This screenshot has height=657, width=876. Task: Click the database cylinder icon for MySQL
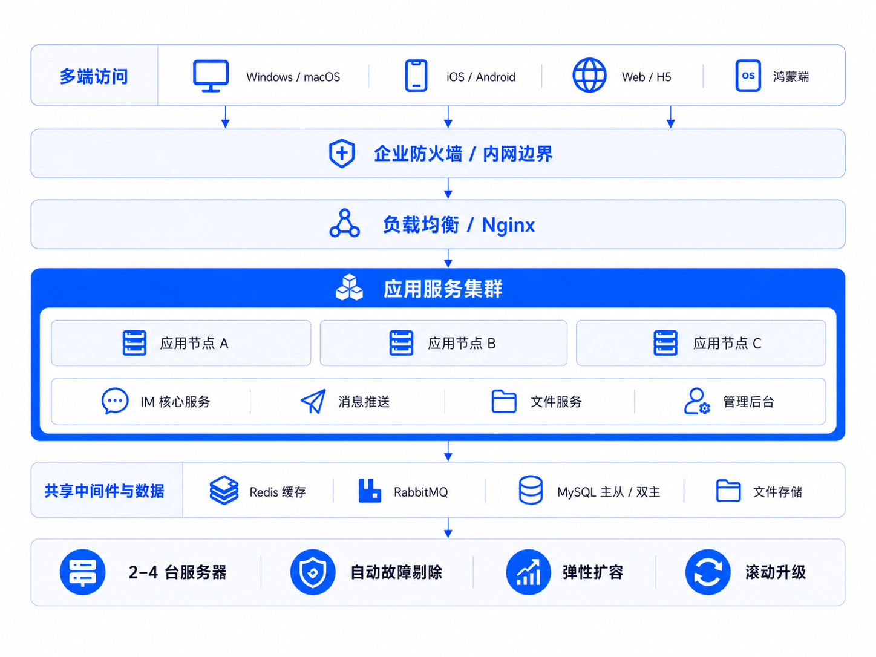pyautogui.click(x=531, y=490)
